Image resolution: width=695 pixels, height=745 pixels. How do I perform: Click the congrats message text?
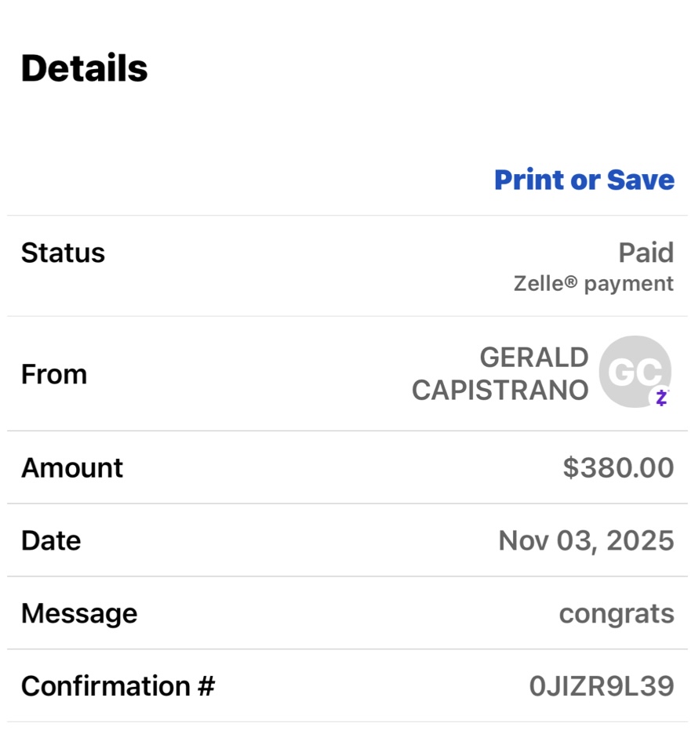616,613
